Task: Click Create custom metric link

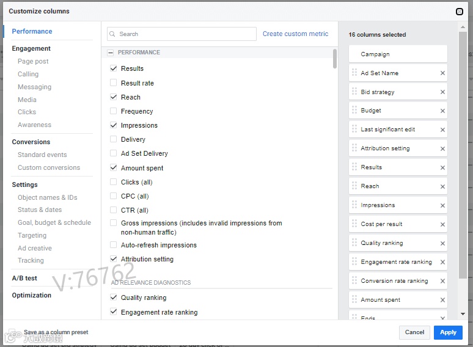Action: (295, 34)
